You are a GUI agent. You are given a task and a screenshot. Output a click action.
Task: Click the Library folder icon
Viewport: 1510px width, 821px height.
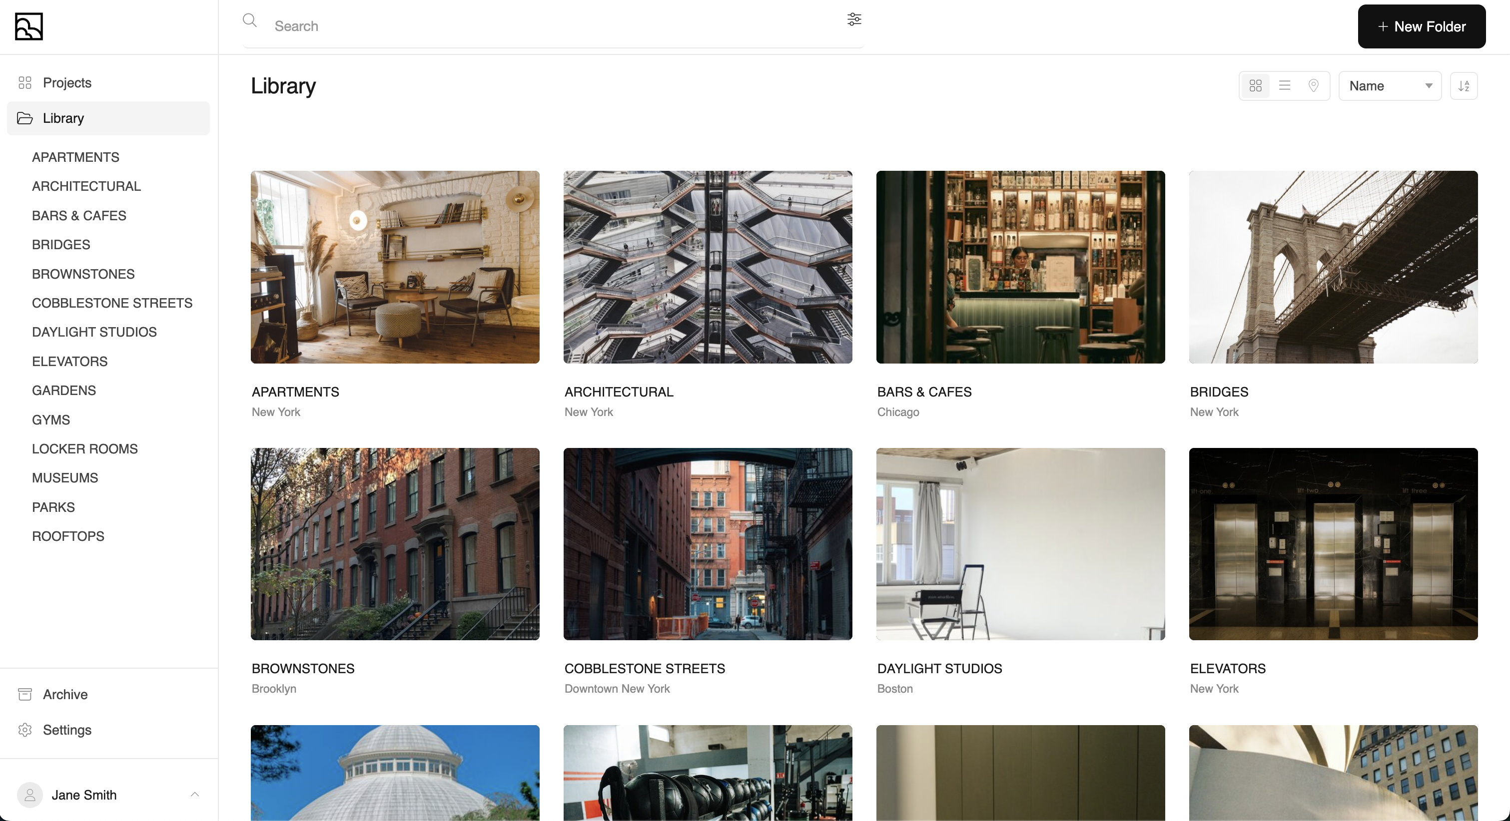24,118
